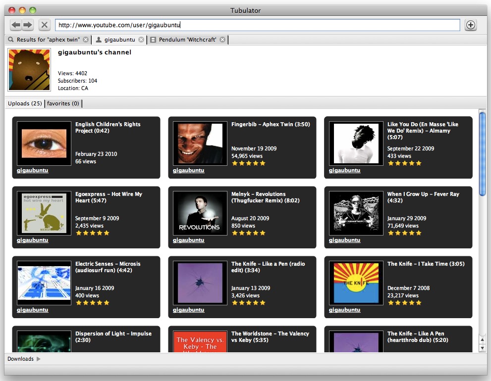Open Fingerbib - Aphex Twin thumbnail
This screenshot has height=381, width=491.
200,143
